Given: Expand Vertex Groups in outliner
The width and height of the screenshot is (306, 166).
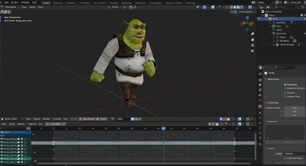Looking at the screenshot, I should (274, 45).
